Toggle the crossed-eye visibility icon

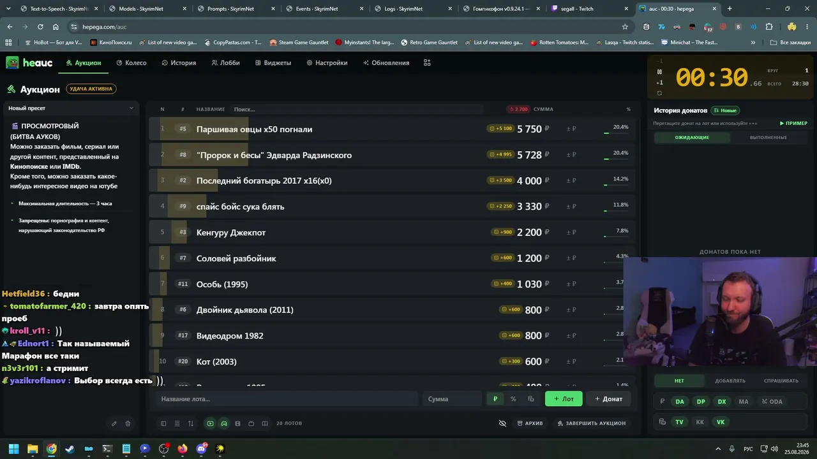502,423
